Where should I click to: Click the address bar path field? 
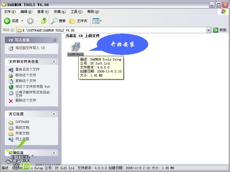112,30
